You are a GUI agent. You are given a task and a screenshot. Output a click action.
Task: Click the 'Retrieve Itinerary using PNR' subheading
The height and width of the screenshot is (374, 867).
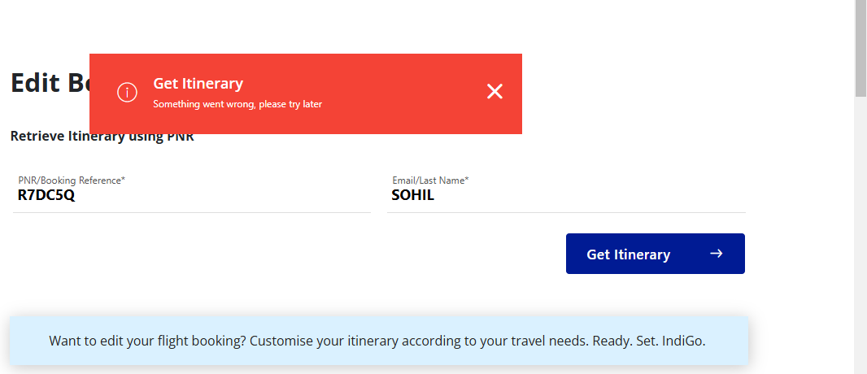(x=102, y=137)
